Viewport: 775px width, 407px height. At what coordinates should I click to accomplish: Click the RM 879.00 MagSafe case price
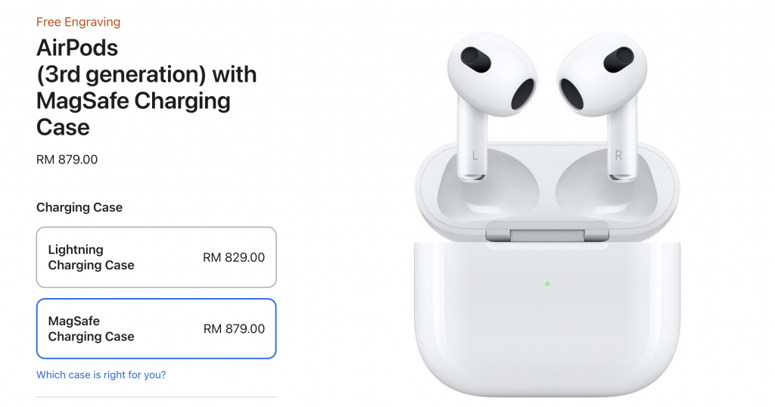[x=234, y=329]
